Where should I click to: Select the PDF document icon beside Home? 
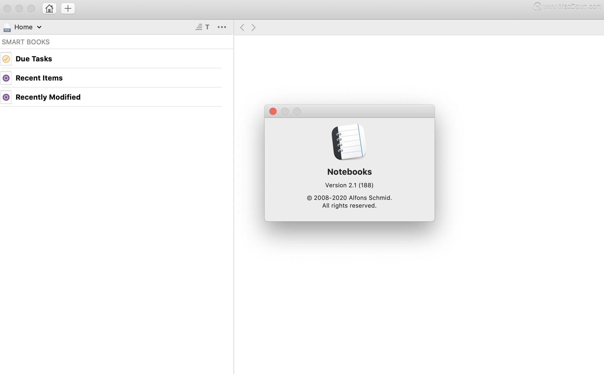(7, 27)
